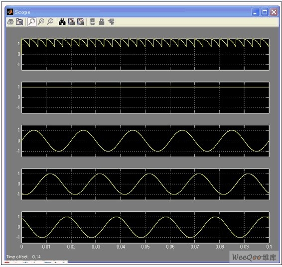The image size is (282, 267).
Task: Click the third sine wave plot
Action: 145,141
